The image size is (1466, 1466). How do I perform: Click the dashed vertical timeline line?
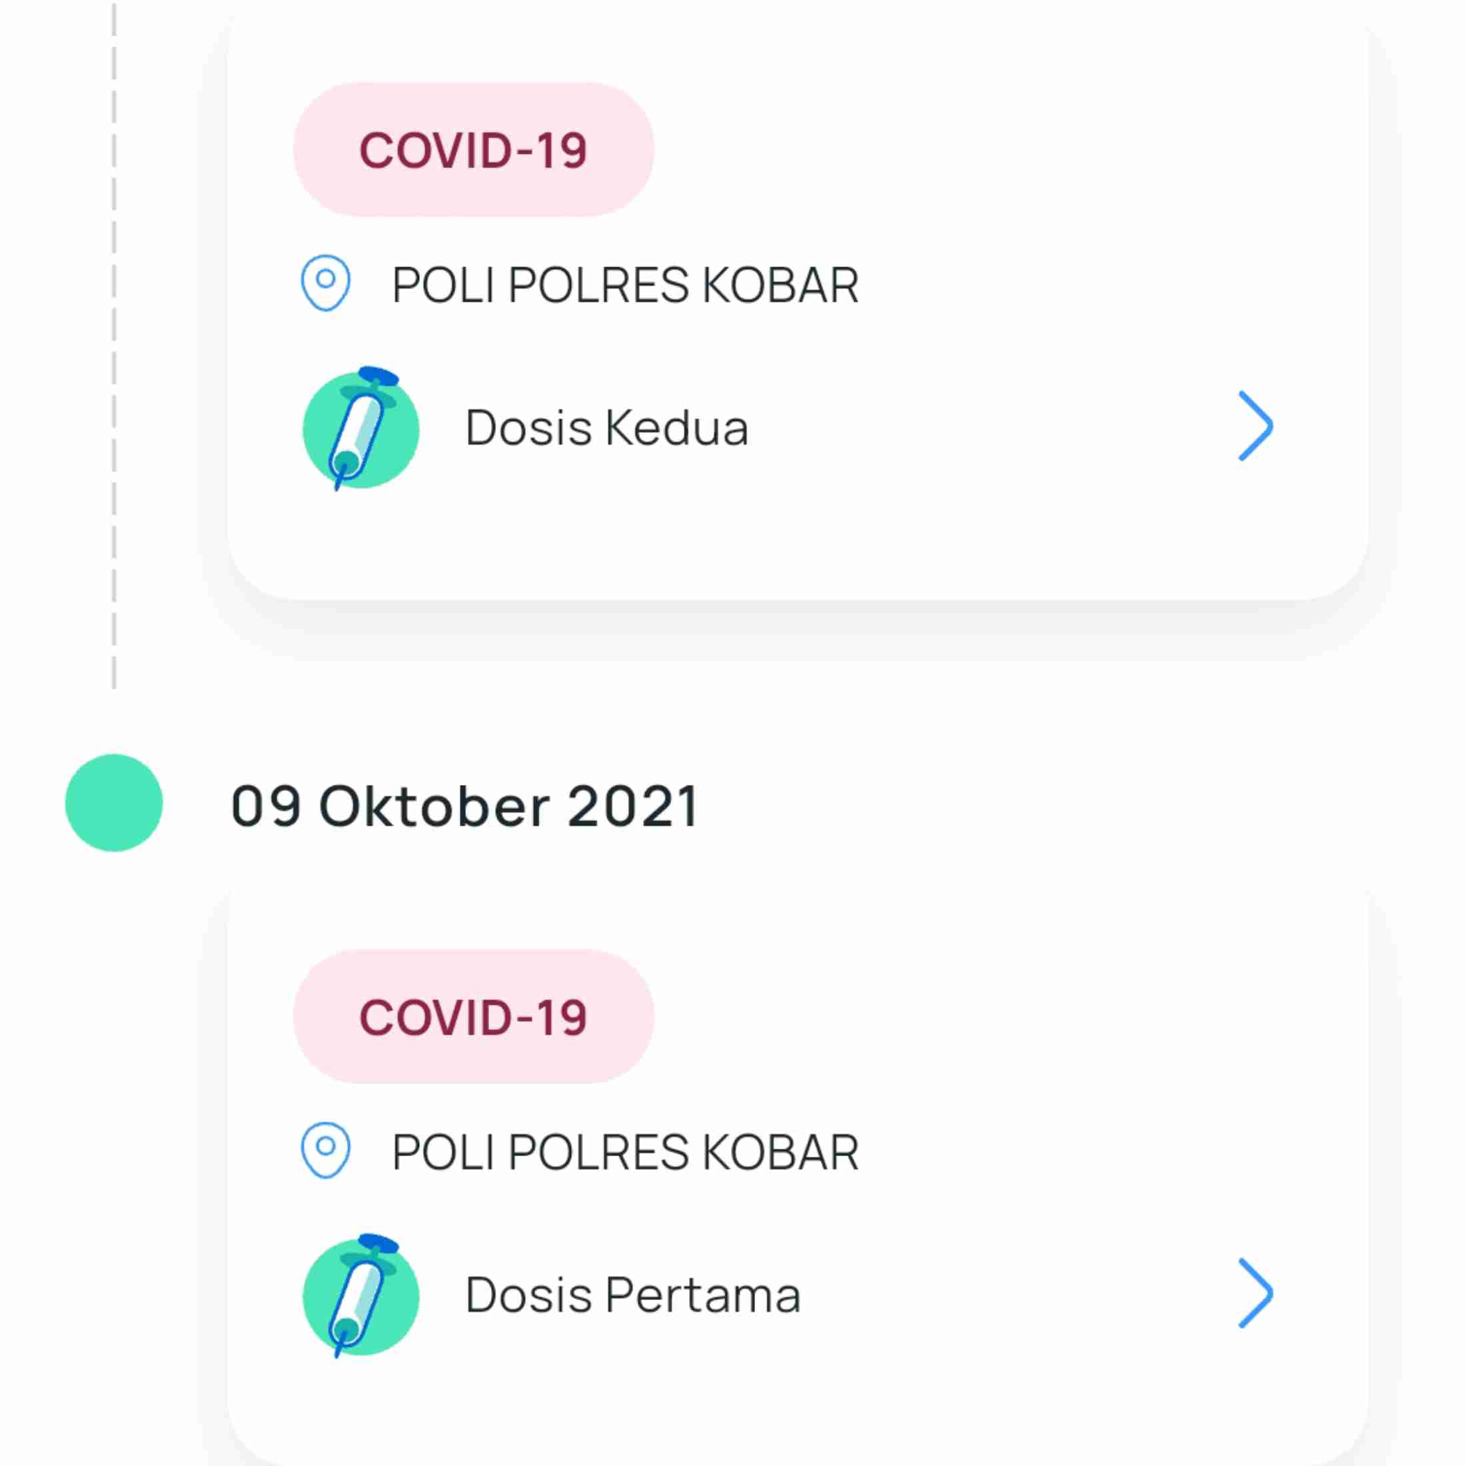(114, 341)
